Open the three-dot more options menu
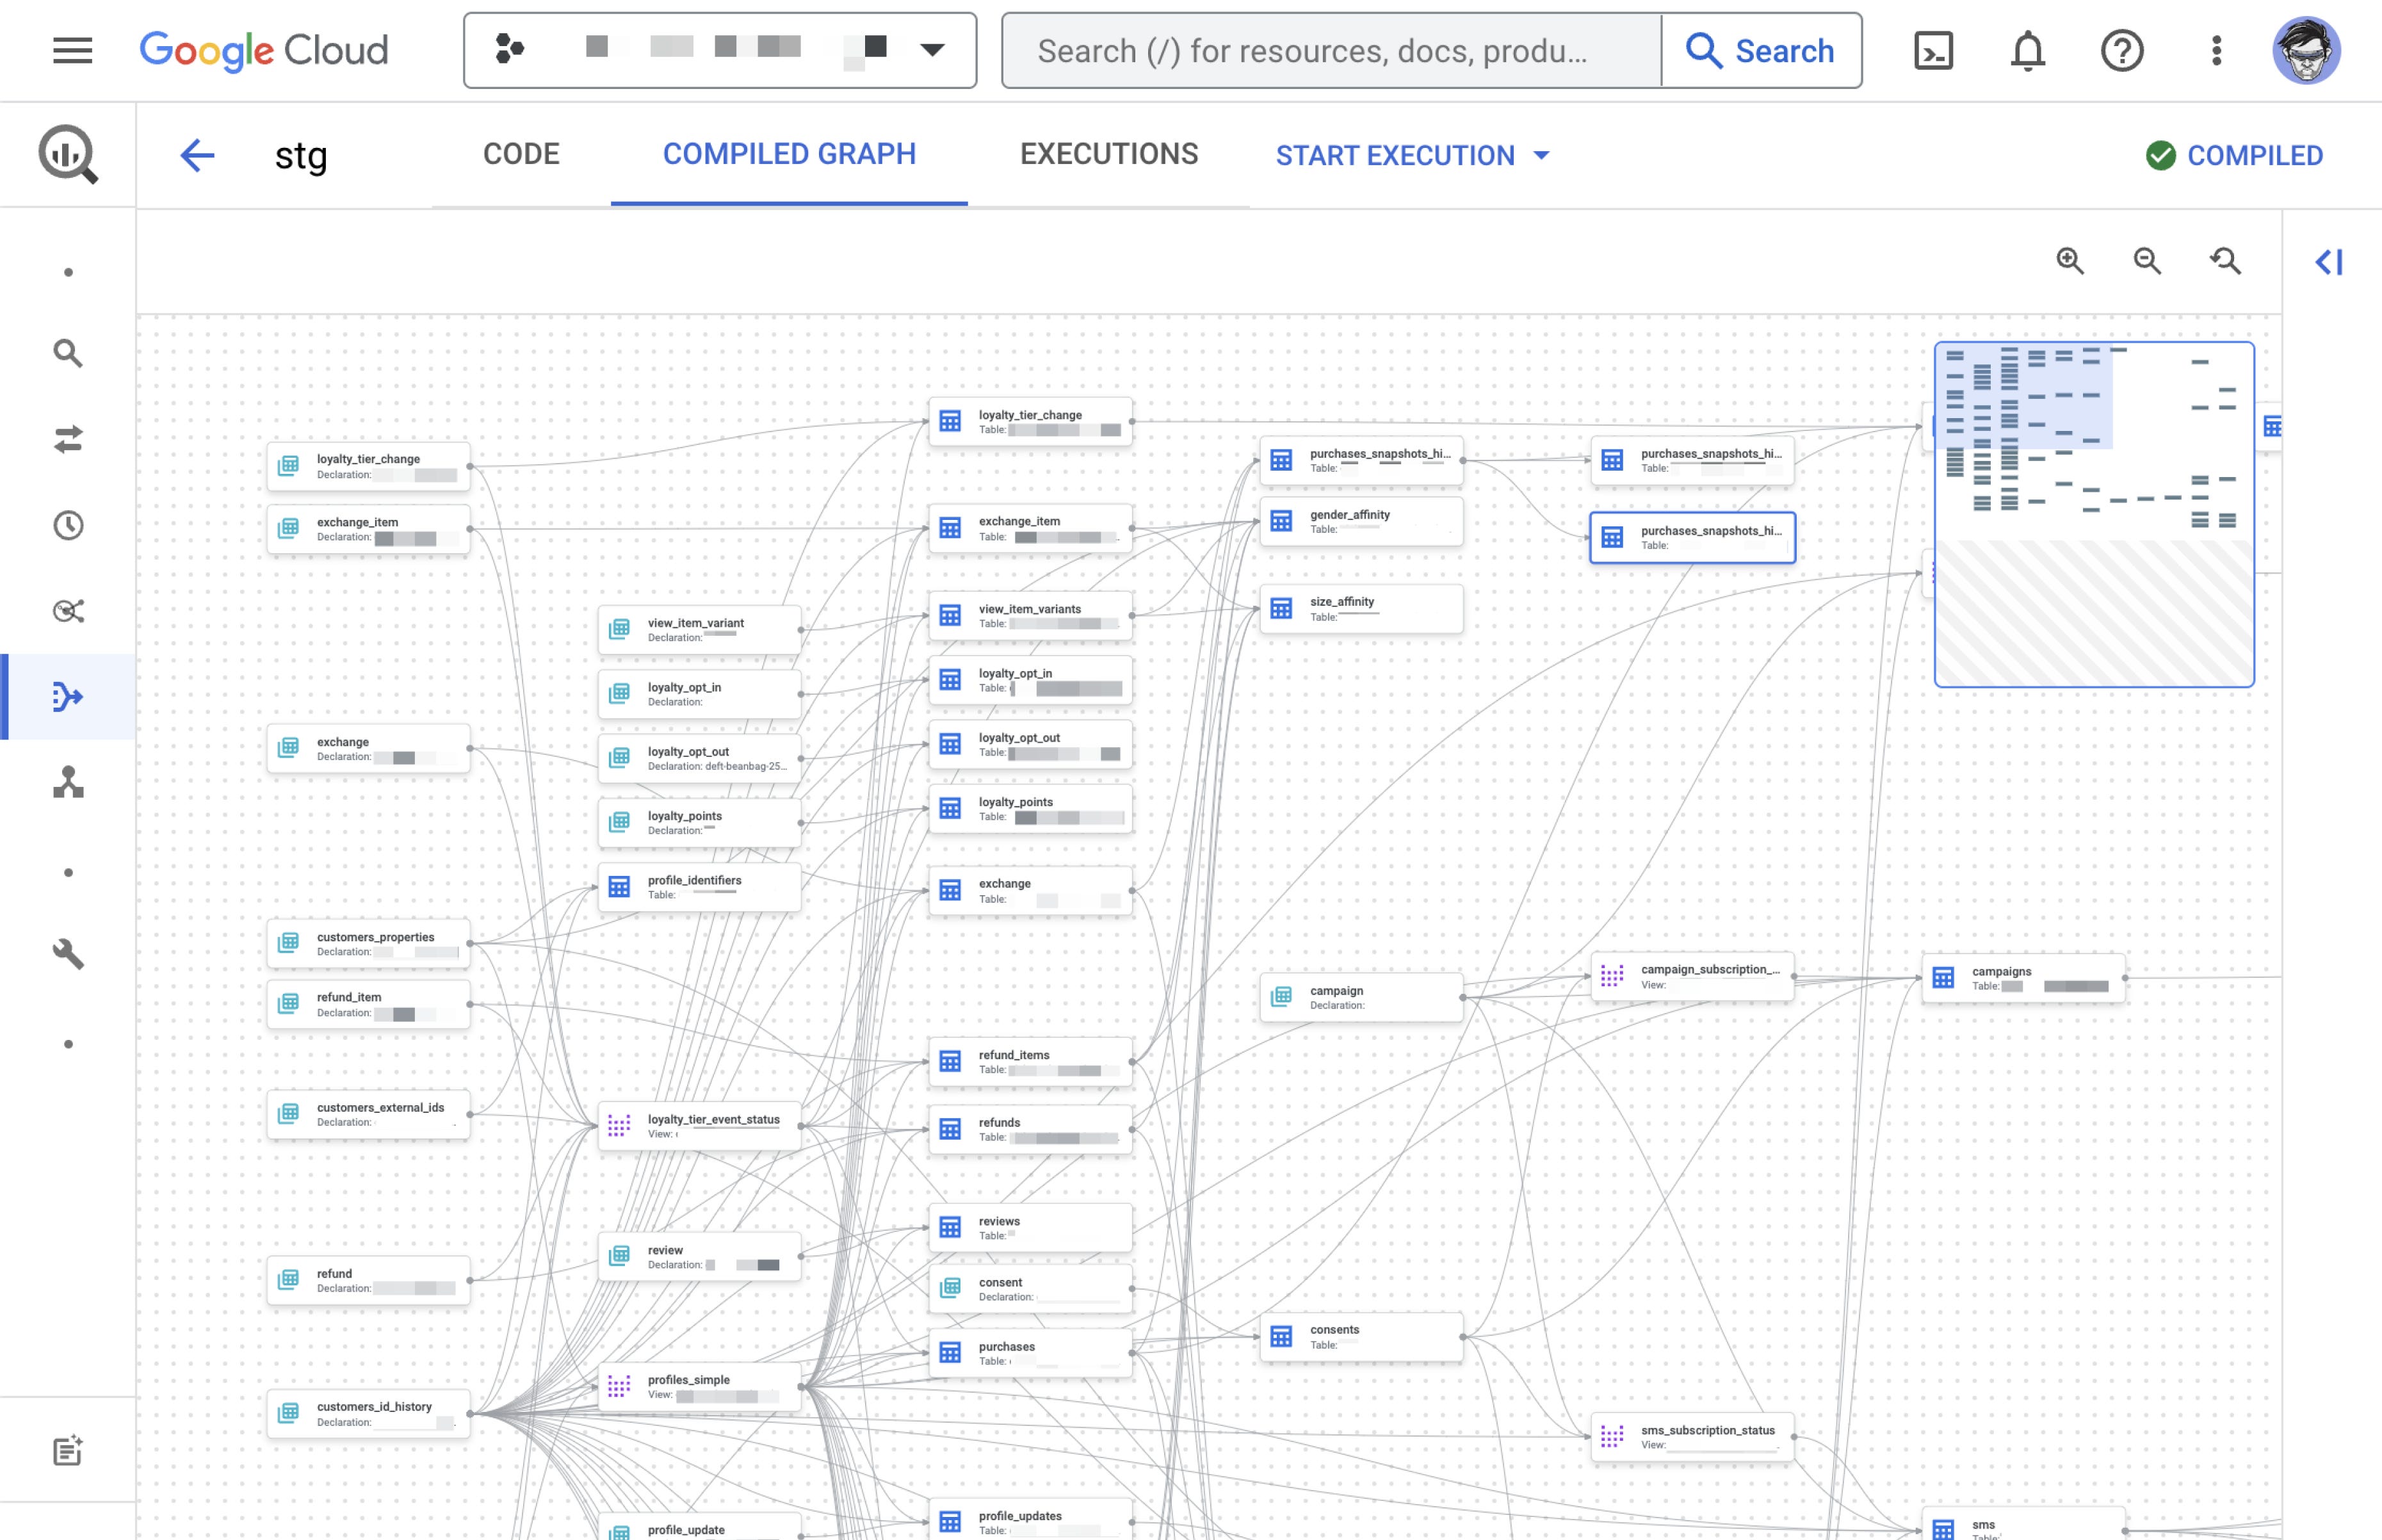2382x1540 pixels. click(x=2216, y=50)
